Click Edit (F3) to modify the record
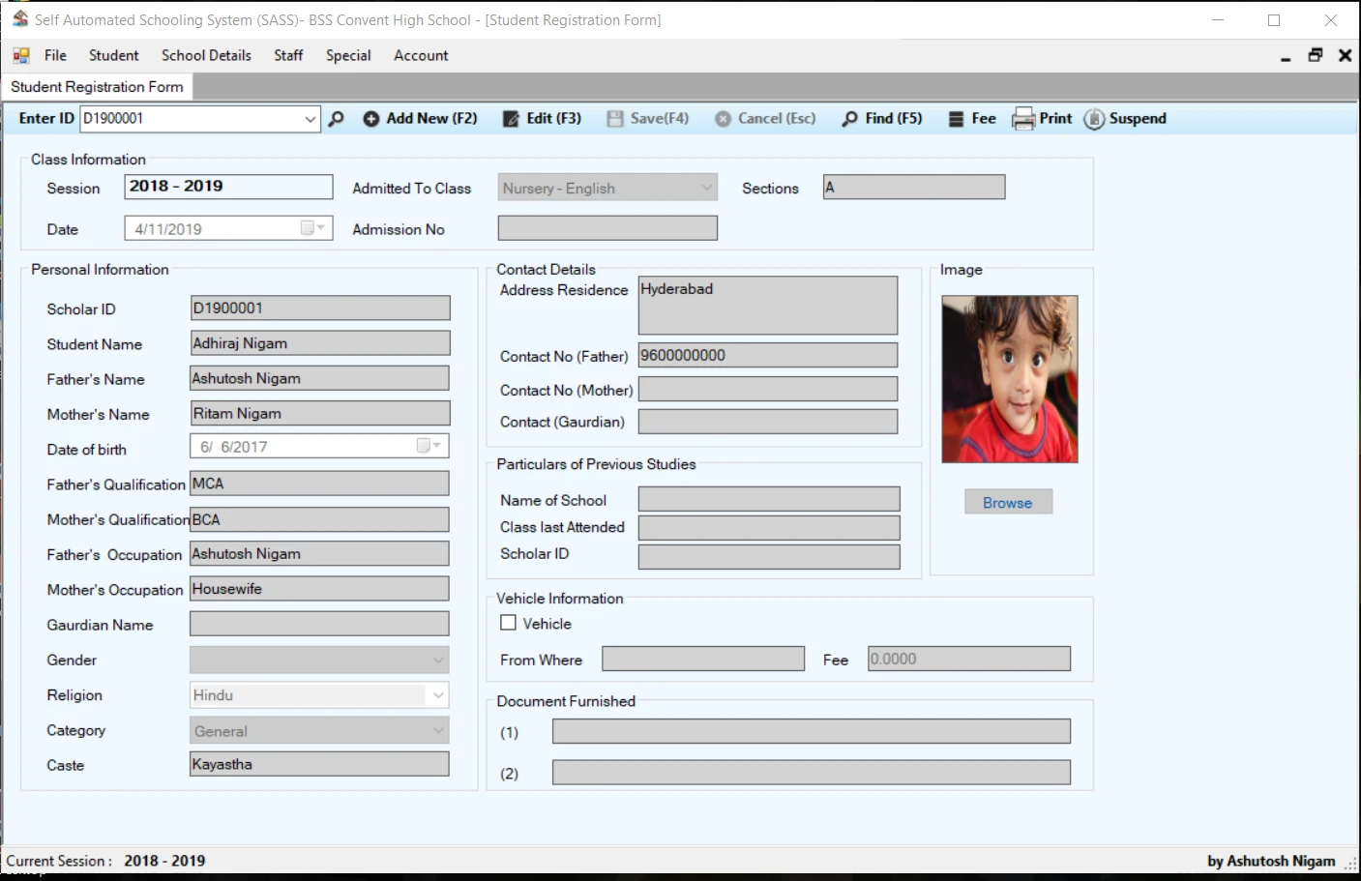Viewport: 1361px width, 881px height. point(542,118)
